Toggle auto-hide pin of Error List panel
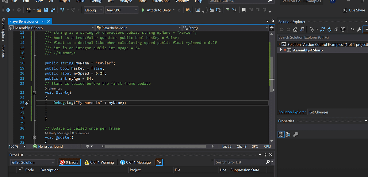This screenshot has height=177, width=368. click(x=265, y=155)
